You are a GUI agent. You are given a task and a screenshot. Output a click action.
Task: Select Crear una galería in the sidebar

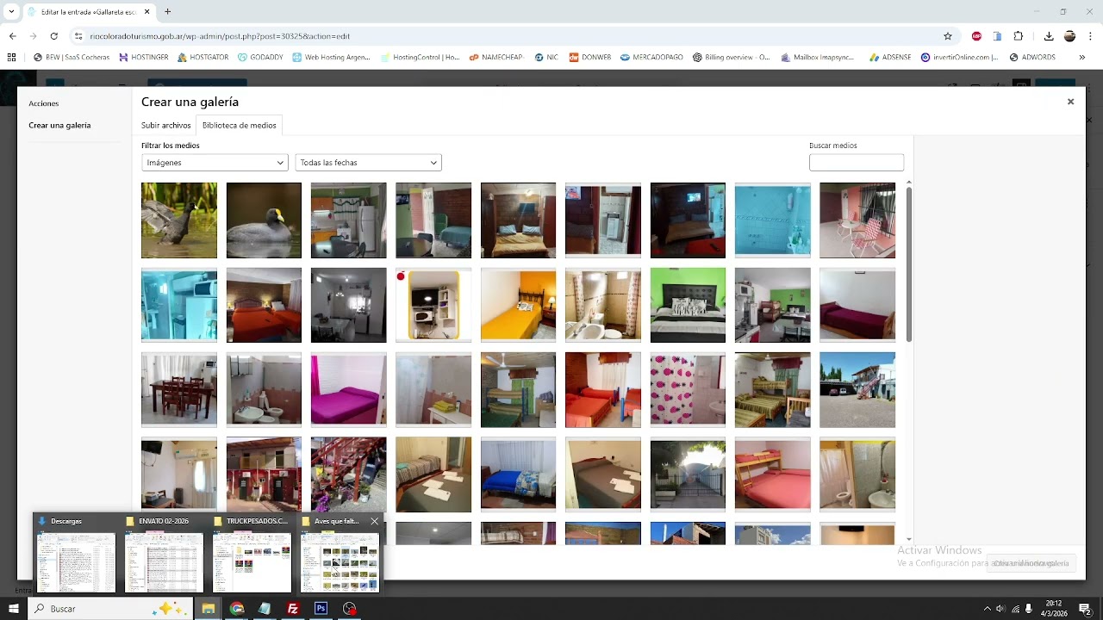(59, 126)
